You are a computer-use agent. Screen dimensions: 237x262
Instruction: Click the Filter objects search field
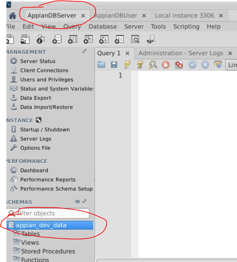(x=48, y=213)
